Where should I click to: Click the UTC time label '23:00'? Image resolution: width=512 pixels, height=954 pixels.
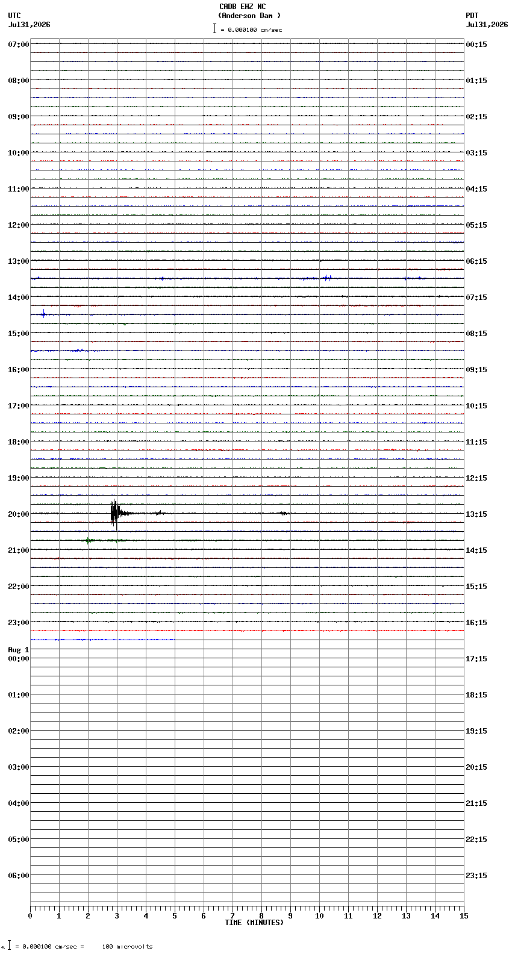pos(19,623)
